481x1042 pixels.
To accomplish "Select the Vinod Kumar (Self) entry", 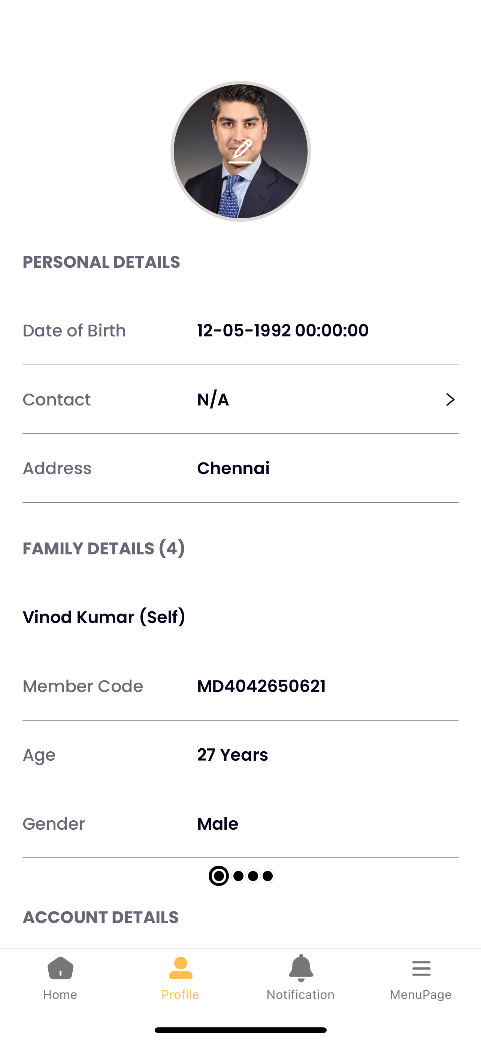I will tap(104, 617).
